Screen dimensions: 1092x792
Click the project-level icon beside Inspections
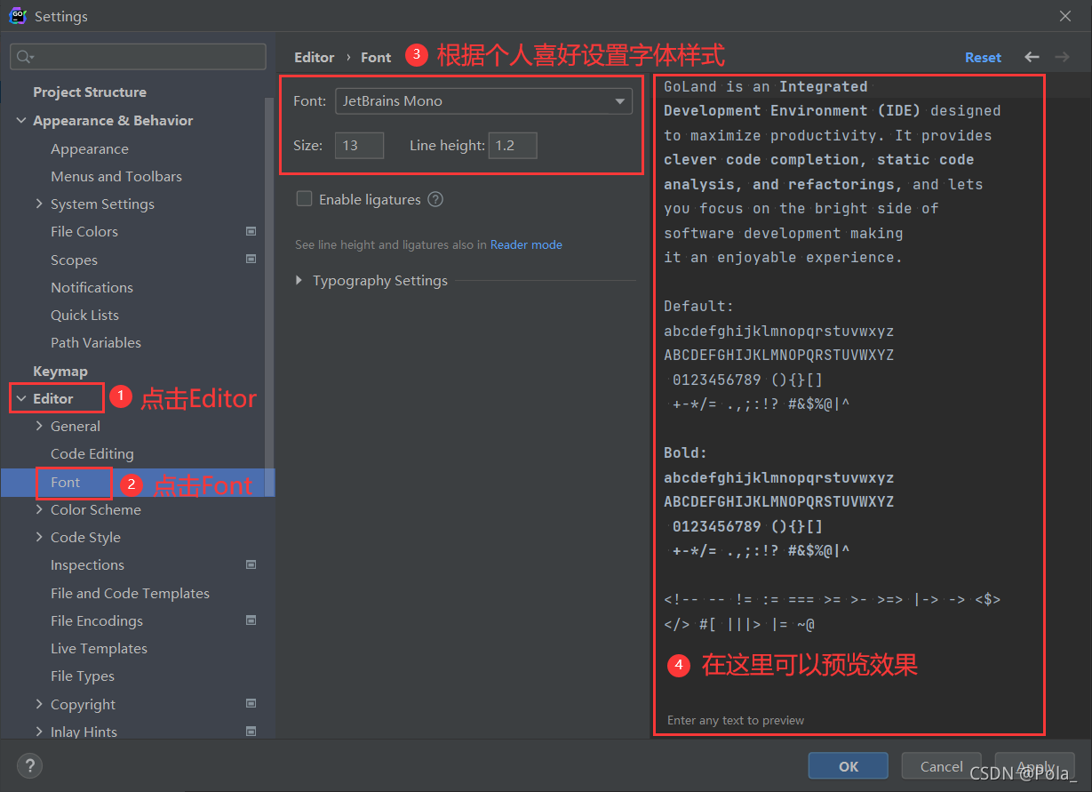point(251,564)
